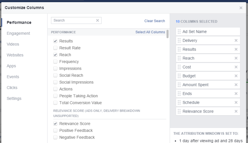Remove the Schedule column with its X icon
248x143 pixels.
236,102
